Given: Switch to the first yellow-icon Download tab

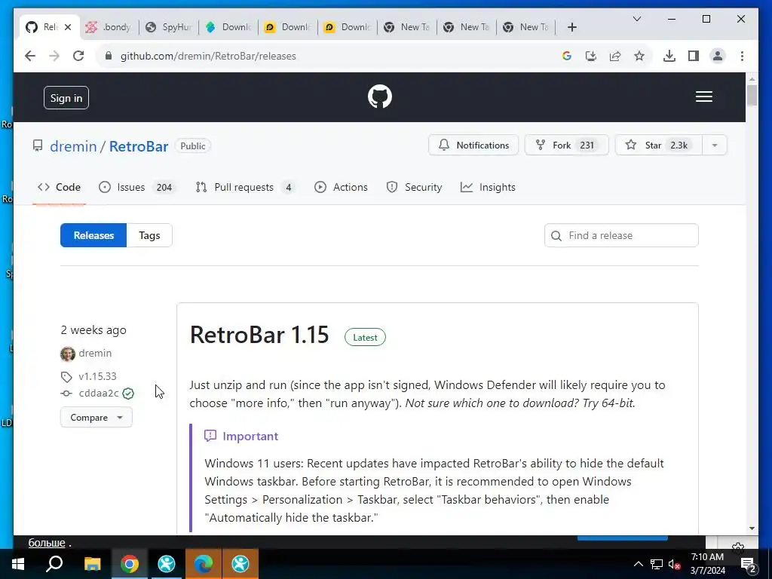Looking at the screenshot, I should (288, 27).
